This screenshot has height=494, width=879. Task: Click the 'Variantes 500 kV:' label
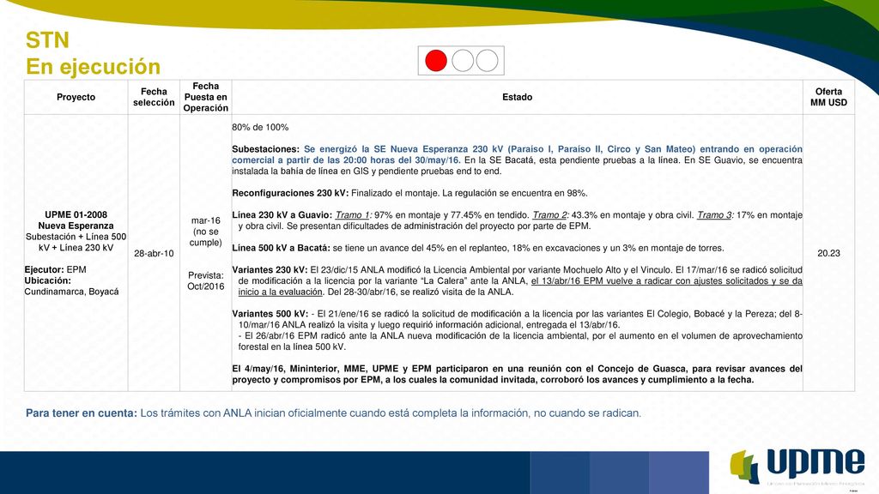coord(270,314)
